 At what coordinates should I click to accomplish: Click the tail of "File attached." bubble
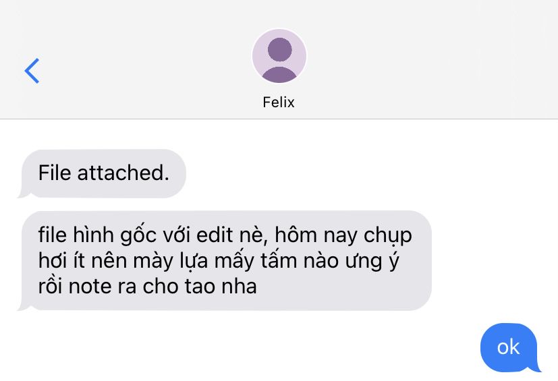(x=23, y=194)
